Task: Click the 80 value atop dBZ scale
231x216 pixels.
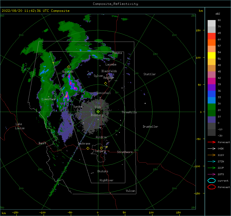Action: point(219,20)
